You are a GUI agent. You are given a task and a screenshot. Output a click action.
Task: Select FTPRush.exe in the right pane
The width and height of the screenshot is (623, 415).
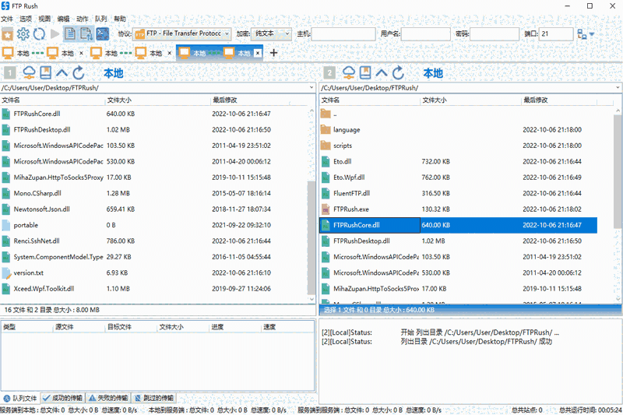coord(350,209)
